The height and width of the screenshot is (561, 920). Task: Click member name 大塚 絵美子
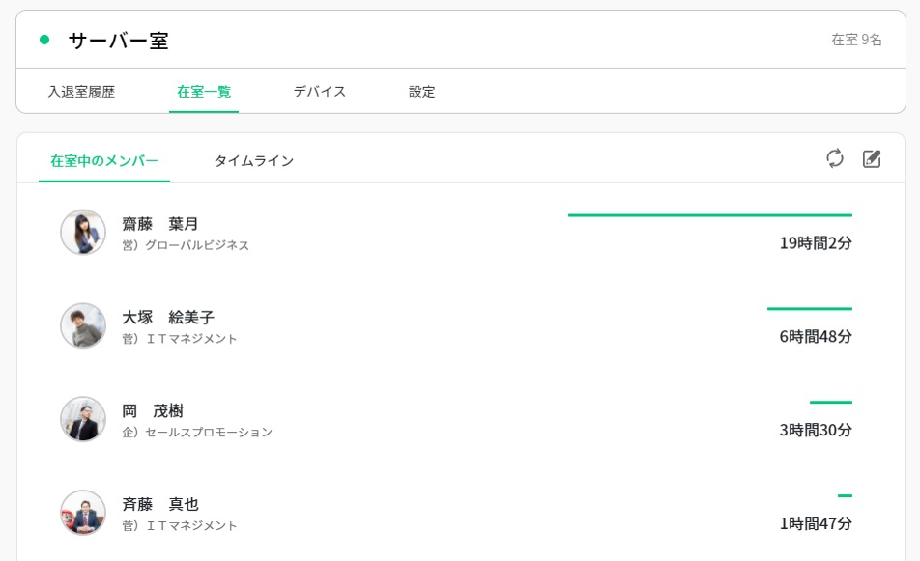168,318
